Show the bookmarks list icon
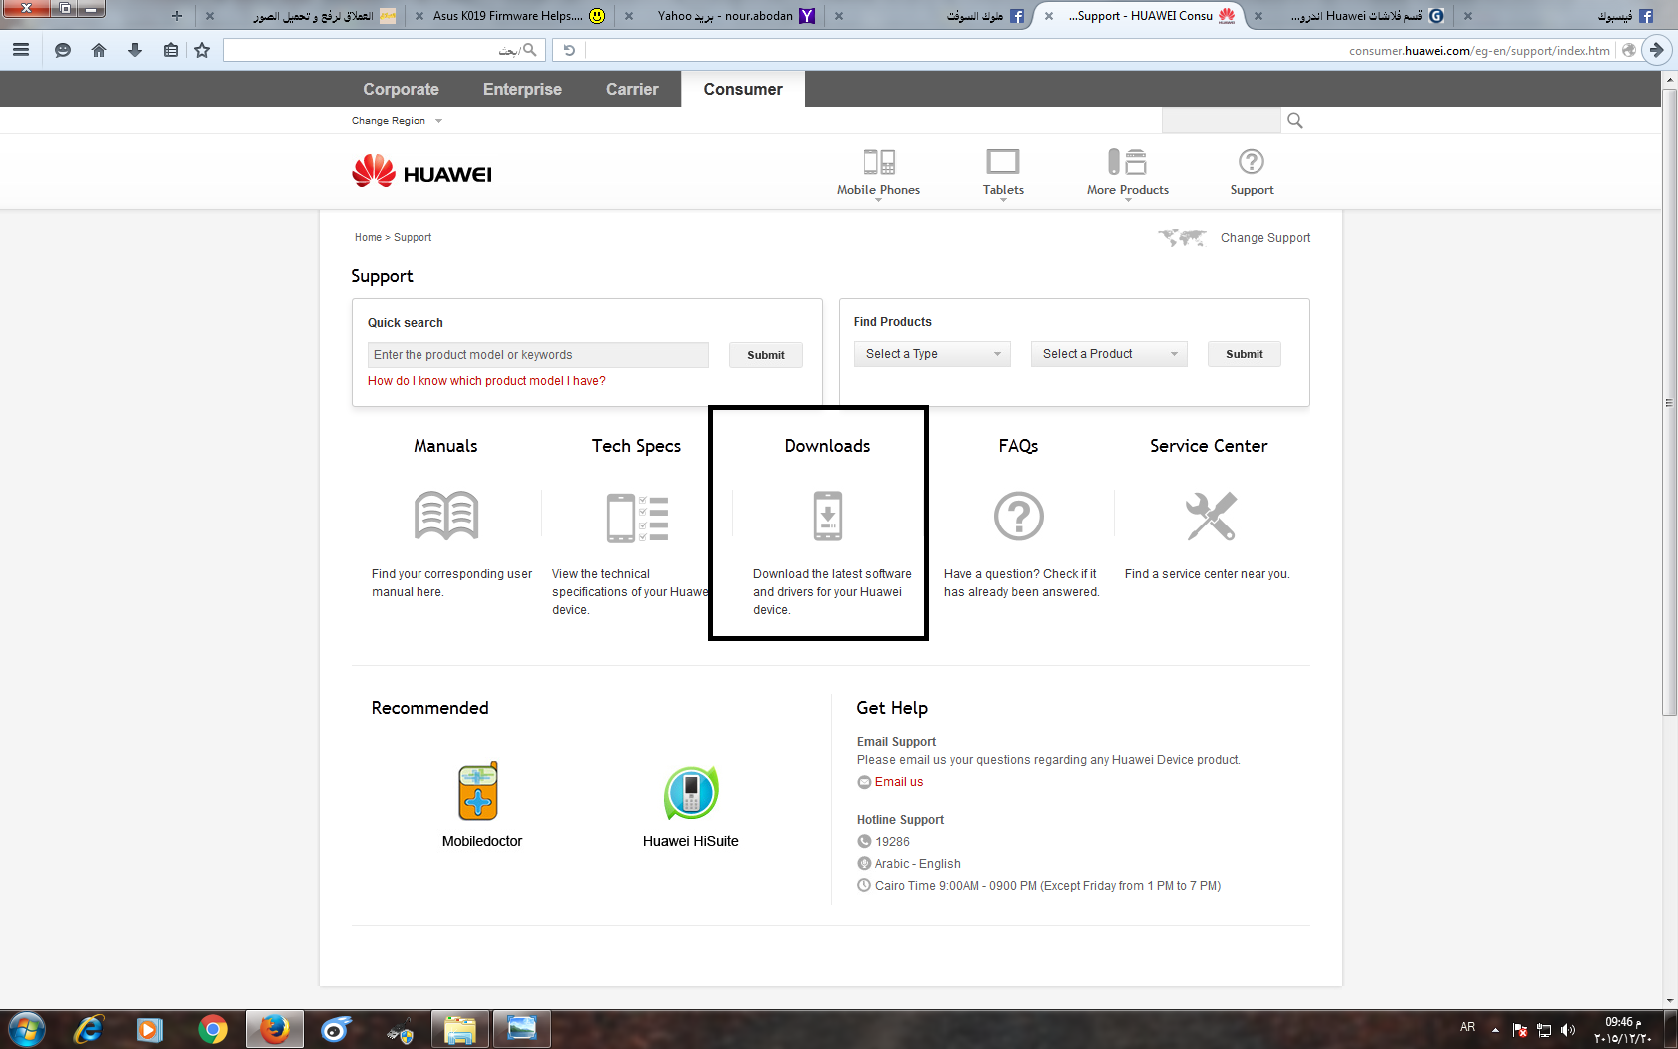Screen dimensions: 1678x1049 pyautogui.click(x=171, y=50)
